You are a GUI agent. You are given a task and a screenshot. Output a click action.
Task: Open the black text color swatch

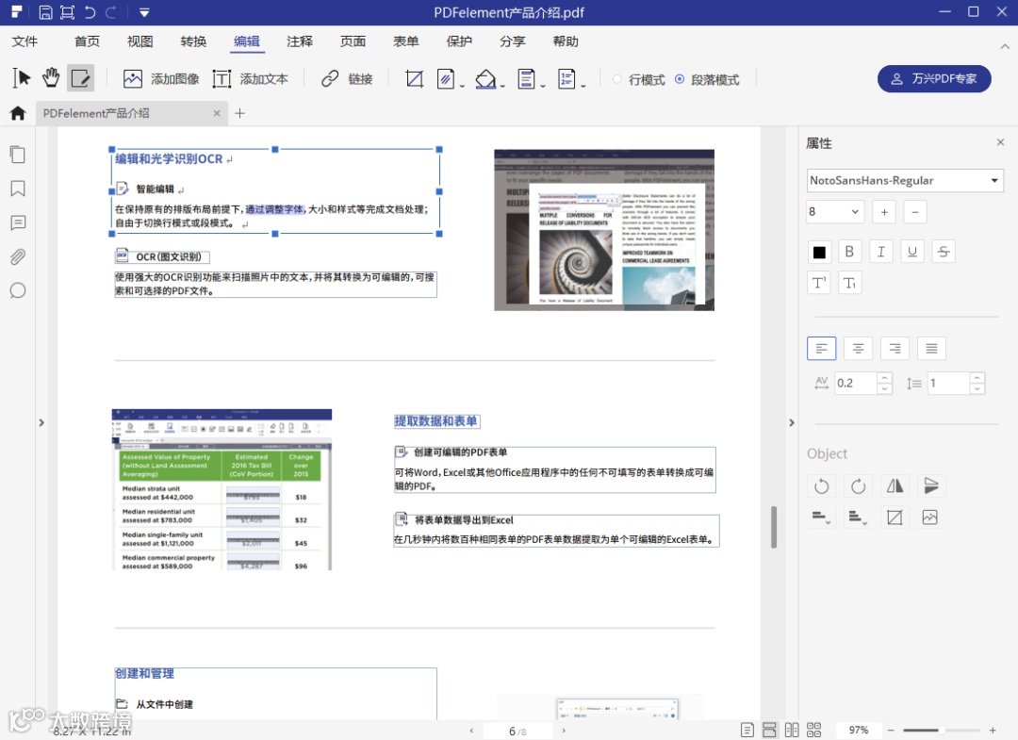(819, 252)
